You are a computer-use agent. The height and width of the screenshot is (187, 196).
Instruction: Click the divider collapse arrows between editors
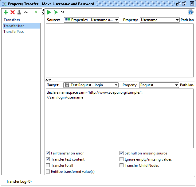[48, 80]
